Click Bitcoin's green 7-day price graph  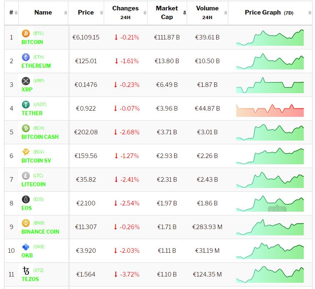(x=270, y=37)
